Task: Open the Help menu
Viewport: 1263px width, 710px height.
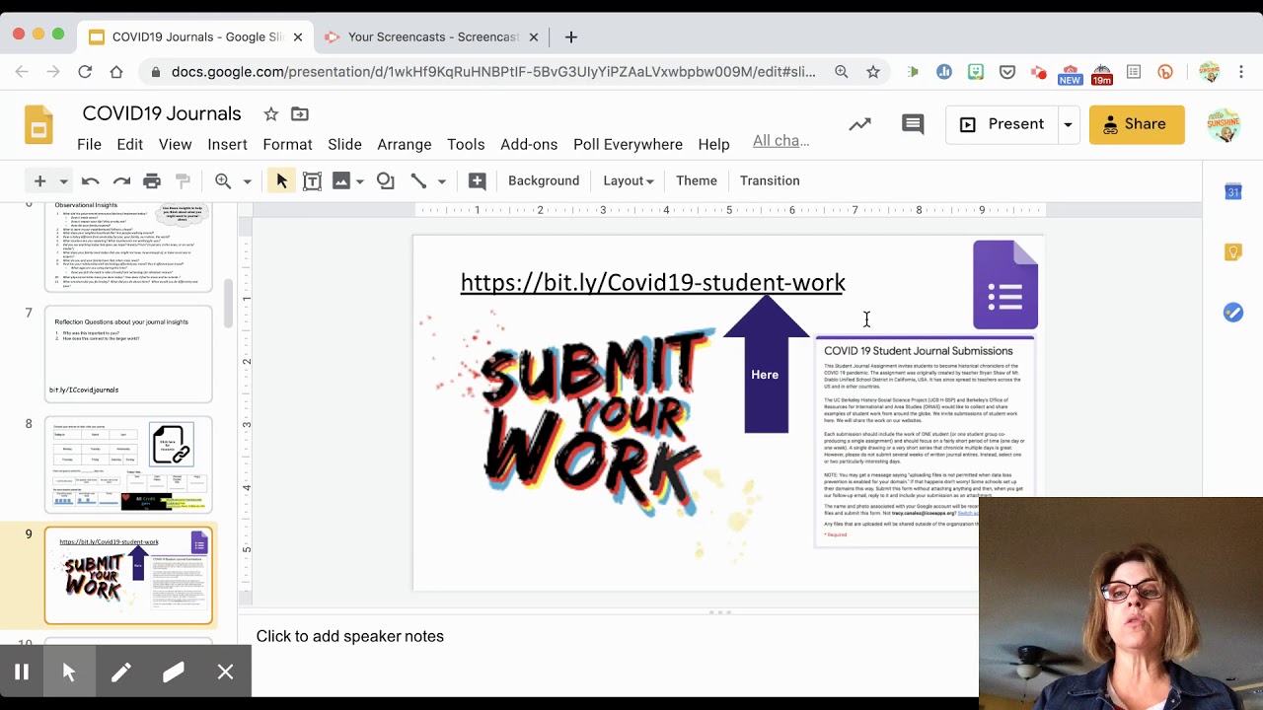Action: point(713,144)
